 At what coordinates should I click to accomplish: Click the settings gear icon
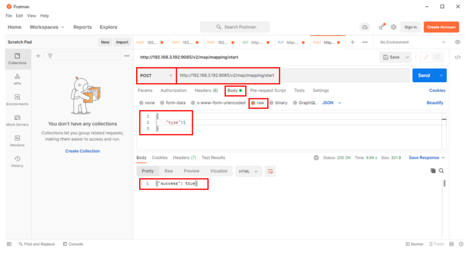(x=393, y=27)
